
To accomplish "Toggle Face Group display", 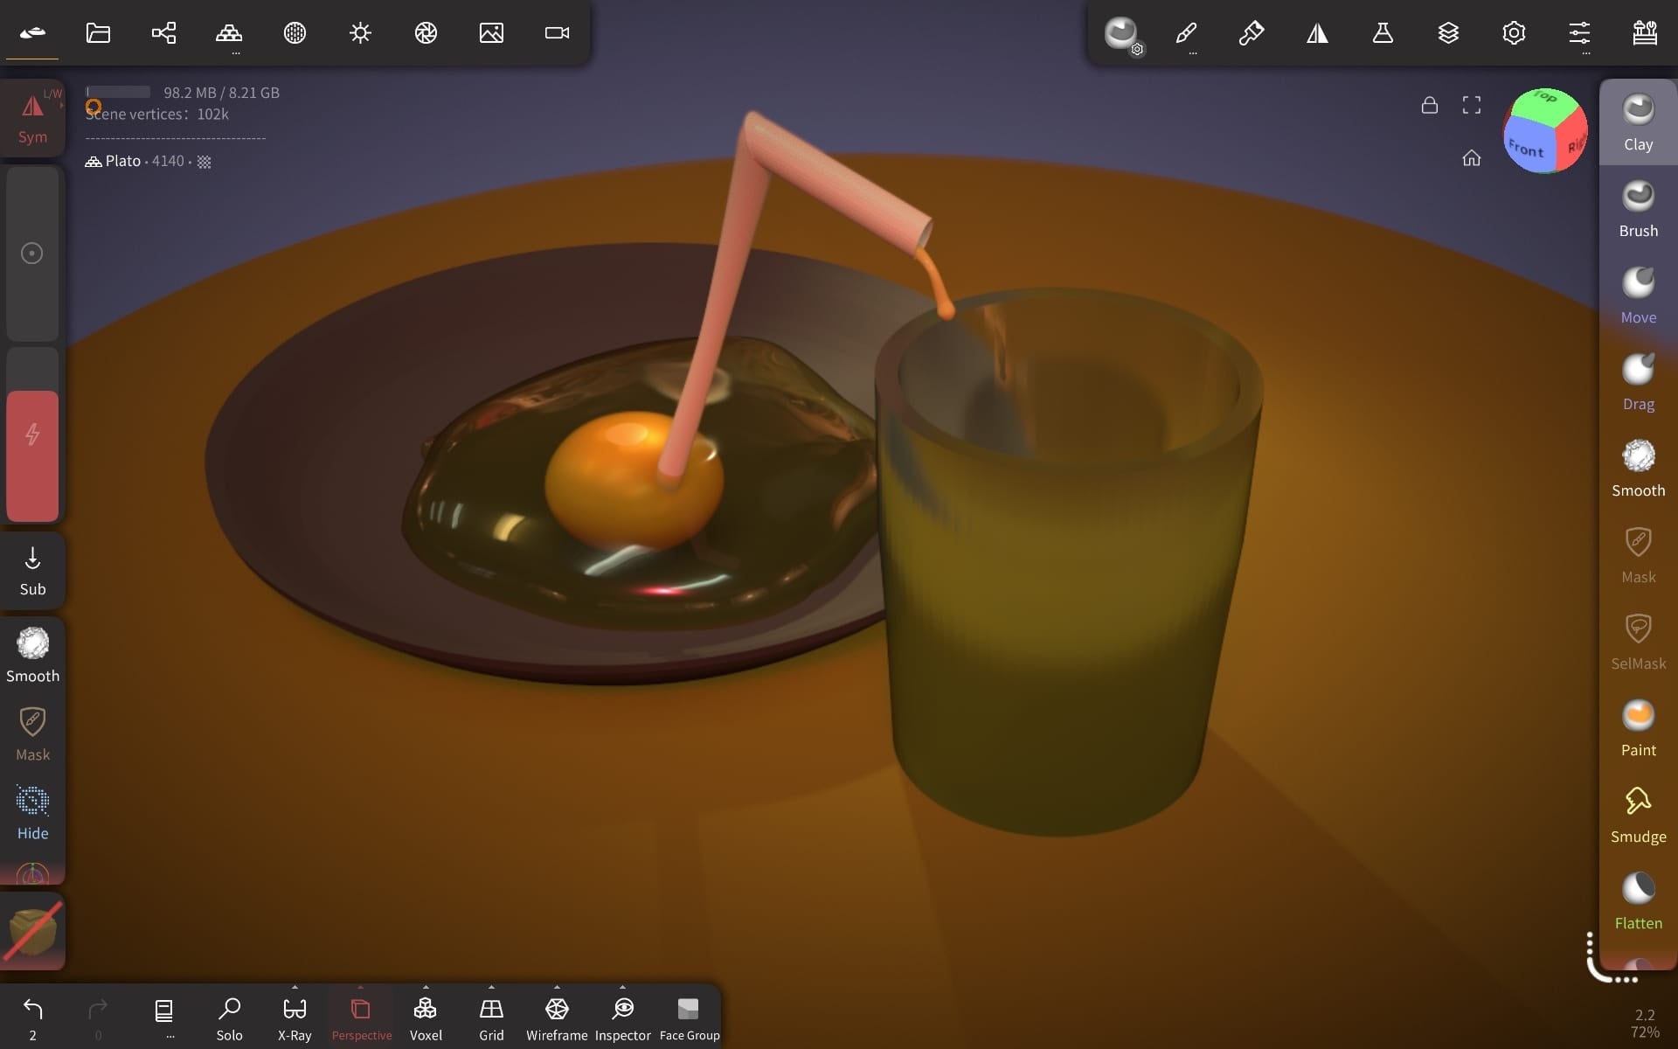I will coord(690,1018).
